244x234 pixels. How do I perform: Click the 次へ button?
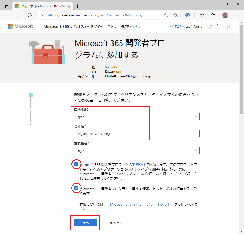click(86, 223)
